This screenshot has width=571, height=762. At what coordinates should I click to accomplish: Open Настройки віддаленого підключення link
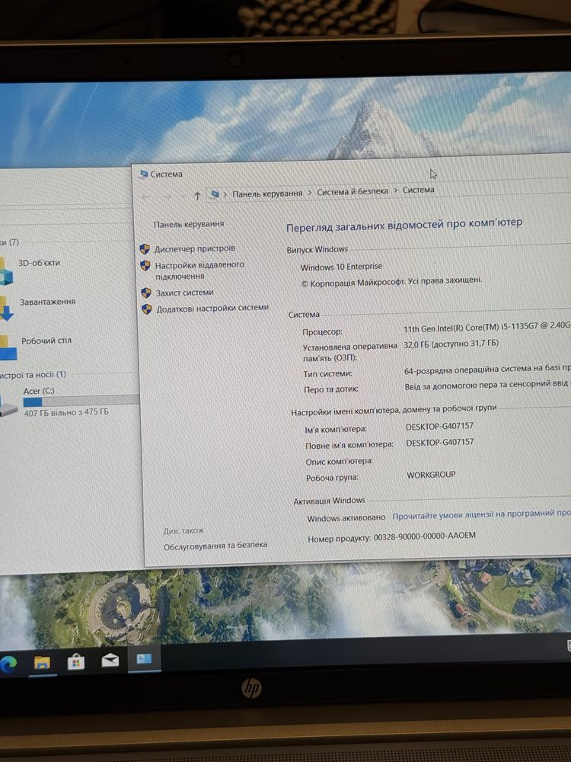199,271
